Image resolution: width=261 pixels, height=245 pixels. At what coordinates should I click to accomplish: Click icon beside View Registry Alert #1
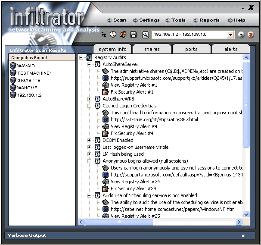coord(106,85)
